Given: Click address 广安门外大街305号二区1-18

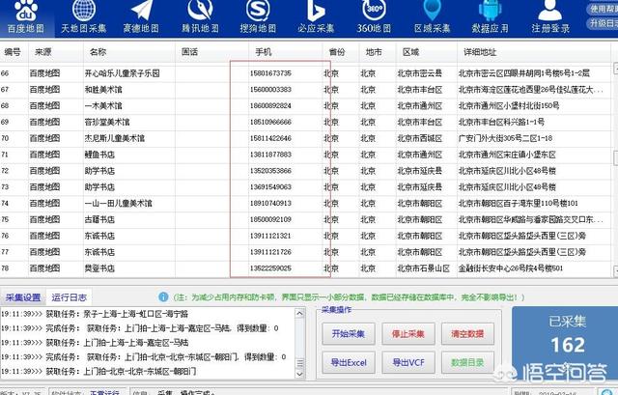Looking at the screenshot, I should 505,138.
